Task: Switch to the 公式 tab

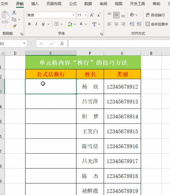Action: point(73,4)
